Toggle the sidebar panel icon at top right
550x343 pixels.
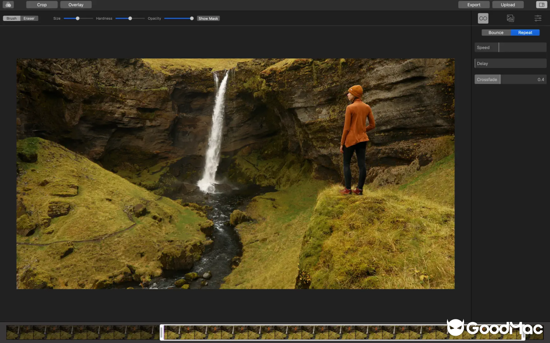(541, 4)
